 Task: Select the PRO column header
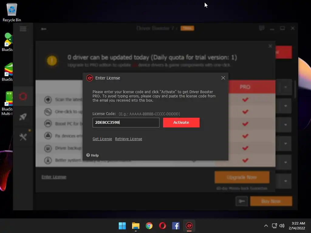pyautogui.click(x=245, y=87)
